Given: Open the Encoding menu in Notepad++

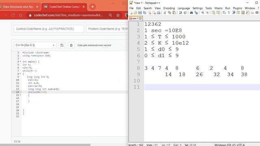Looking at the screenshot, I should [x=169, y=8].
